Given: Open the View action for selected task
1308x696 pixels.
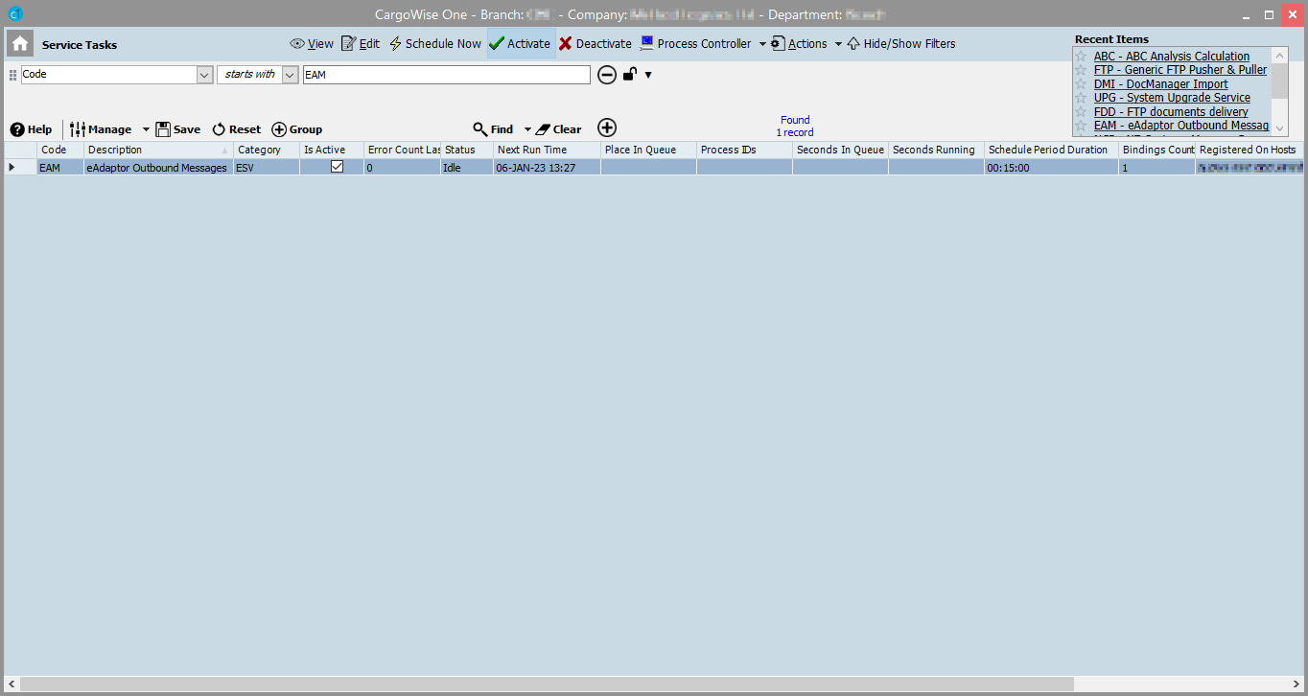Looking at the screenshot, I should click(311, 43).
